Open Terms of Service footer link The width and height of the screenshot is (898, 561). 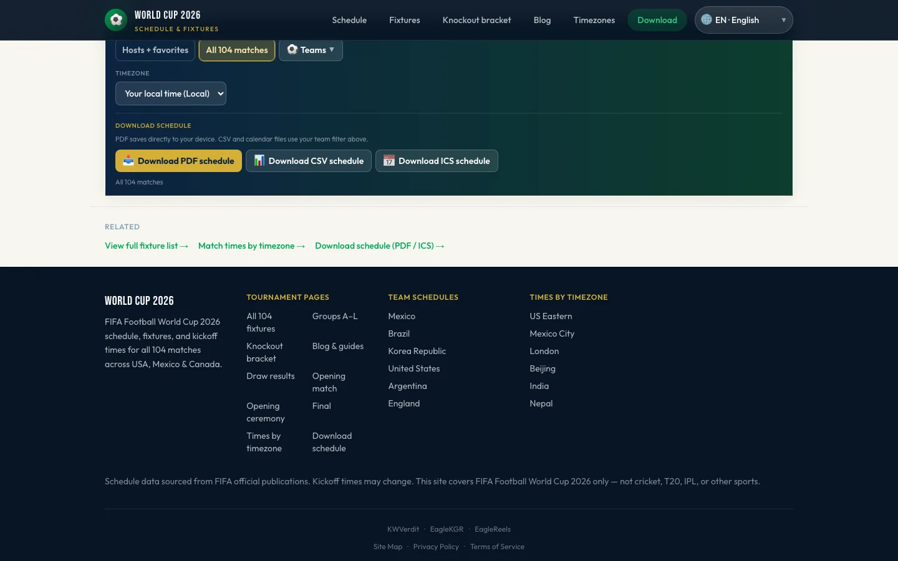coord(497,547)
